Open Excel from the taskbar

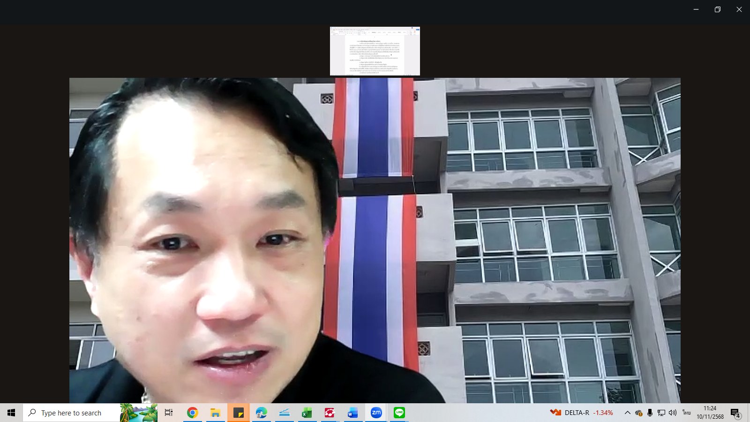307,413
